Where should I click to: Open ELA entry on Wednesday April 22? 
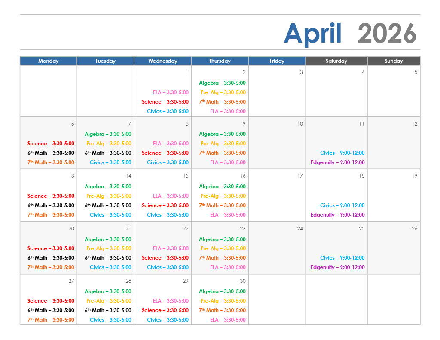(171, 248)
